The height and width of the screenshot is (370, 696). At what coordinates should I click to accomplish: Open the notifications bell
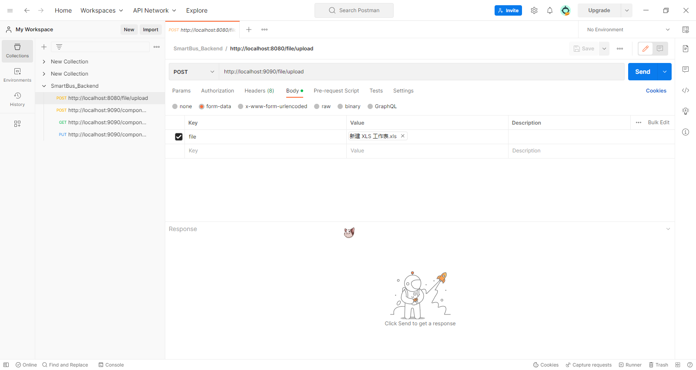[x=549, y=10]
